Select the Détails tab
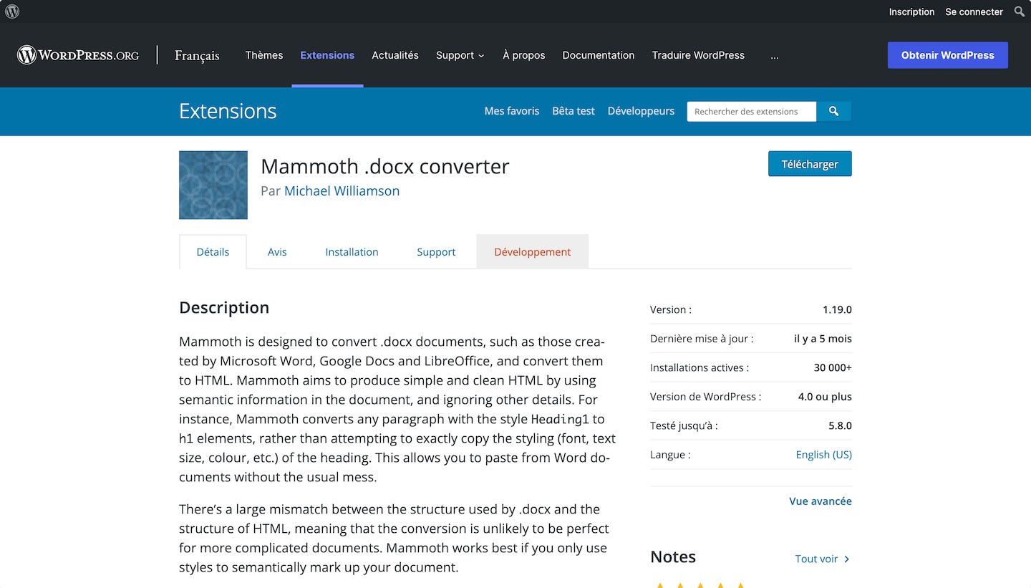Image resolution: width=1031 pixels, height=588 pixels. [x=213, y=251]
